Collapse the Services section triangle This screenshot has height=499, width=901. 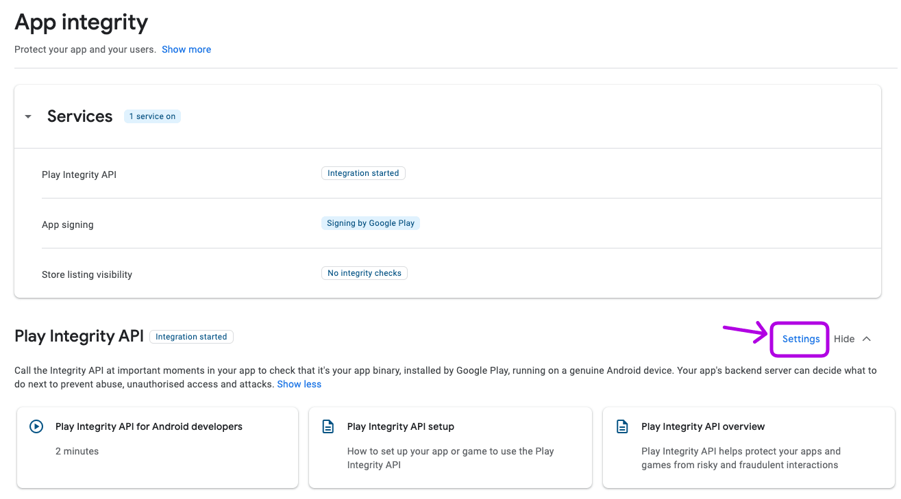click(28, 117)
